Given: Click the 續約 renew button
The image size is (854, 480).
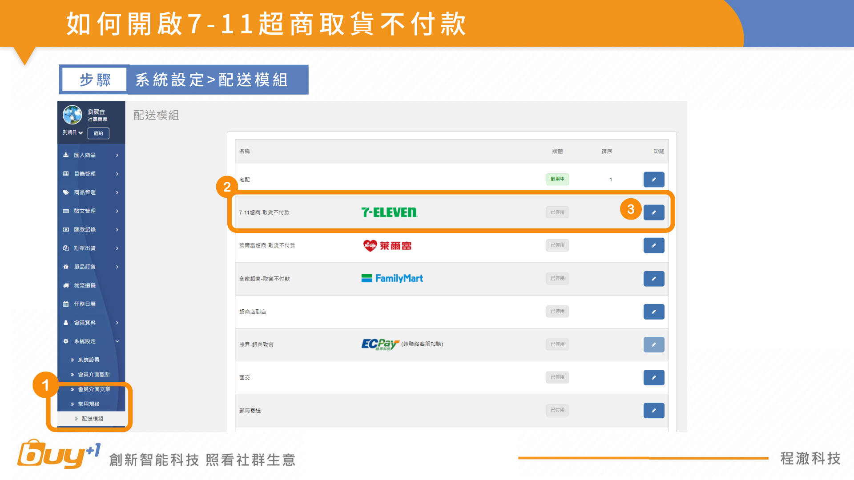Looking at the screenshot, I should click(x=98, y=133).
